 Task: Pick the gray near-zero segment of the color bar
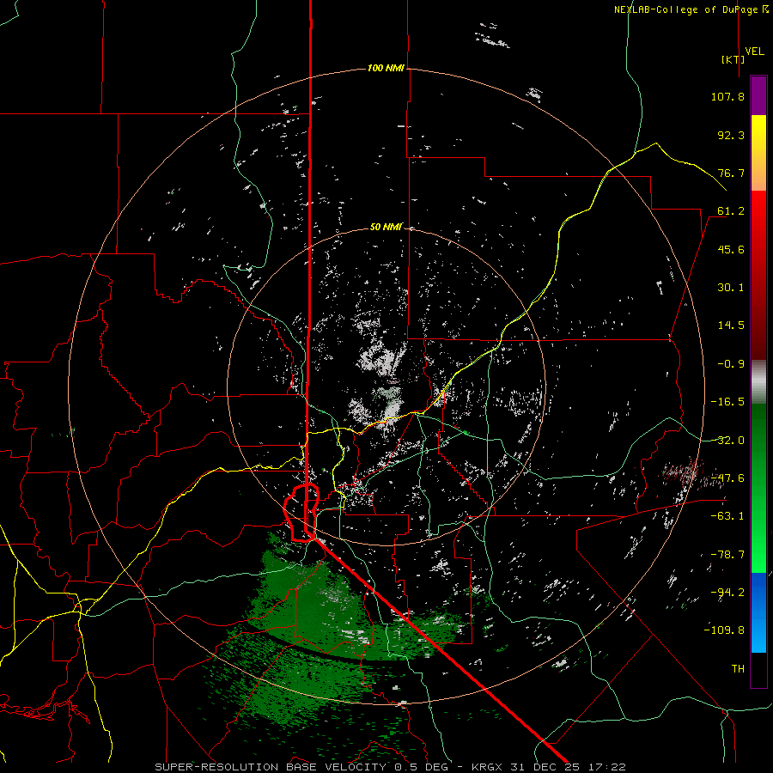pos(758,382)
